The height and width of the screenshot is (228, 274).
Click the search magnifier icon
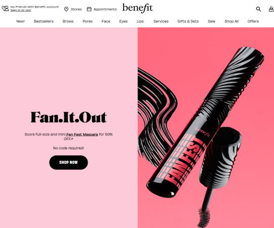click(258, 9)
